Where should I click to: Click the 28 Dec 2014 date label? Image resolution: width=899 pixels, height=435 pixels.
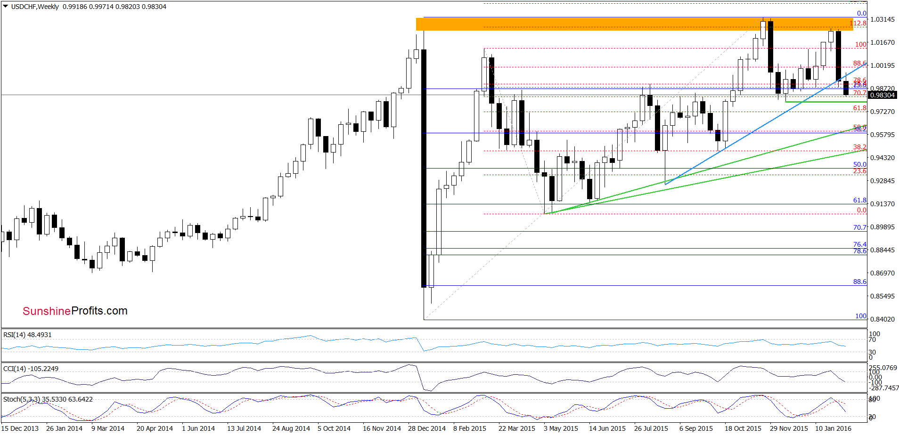tap(427, 428)
